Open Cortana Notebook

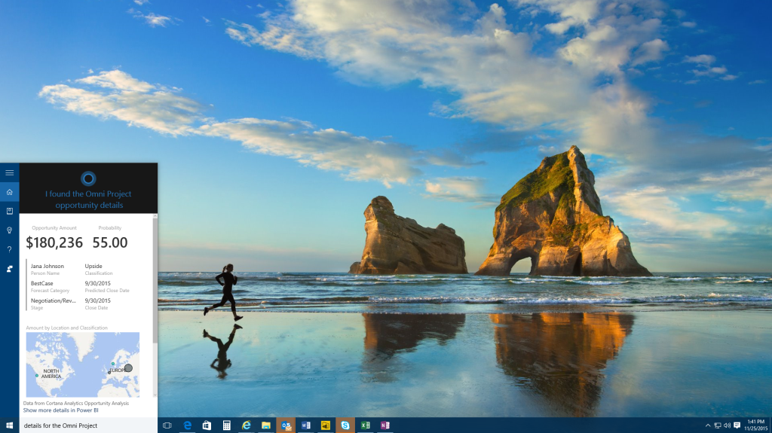[9, 211]
